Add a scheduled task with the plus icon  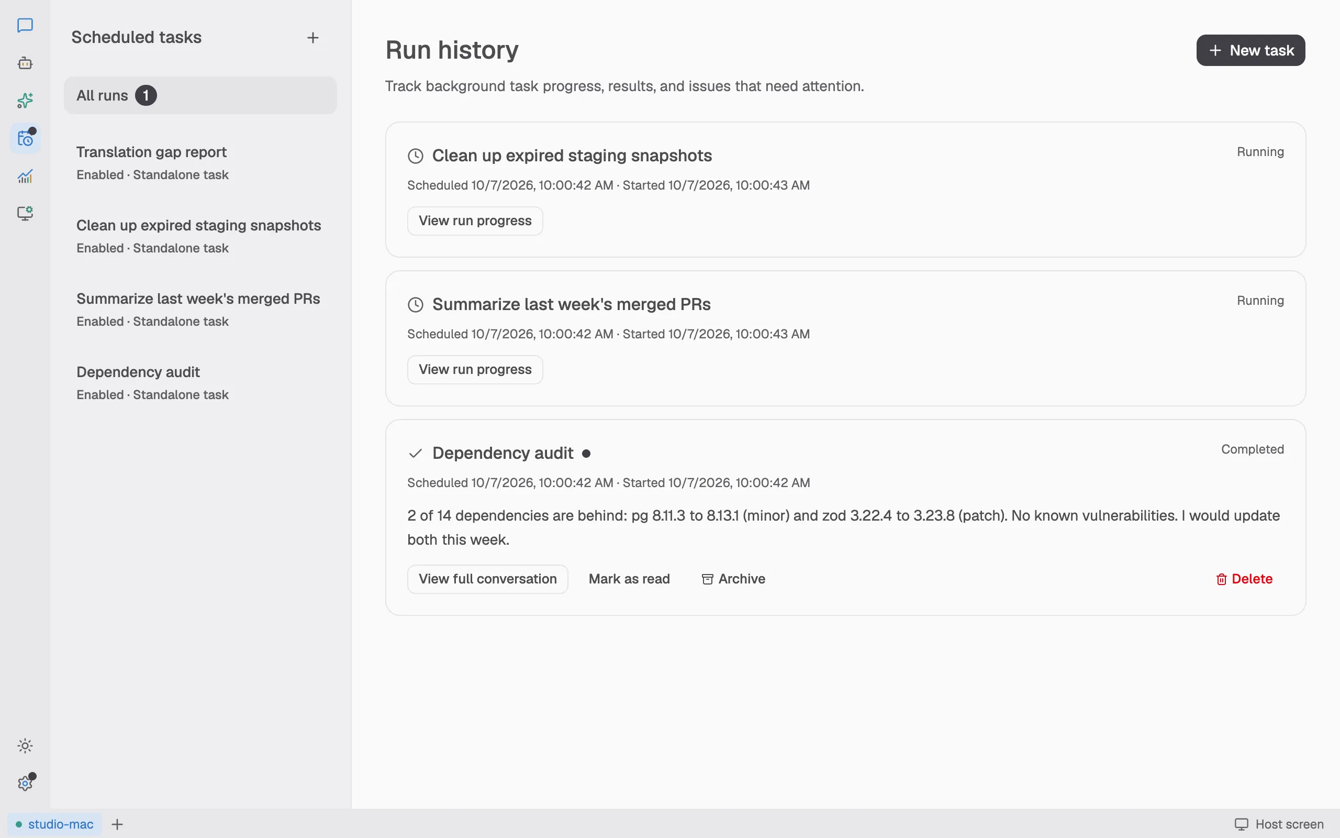coord(313,38)
